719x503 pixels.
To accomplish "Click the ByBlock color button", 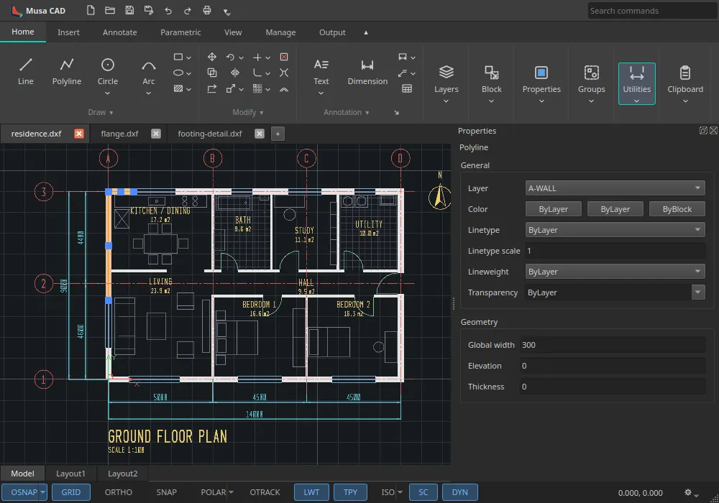I will [677, 209].
